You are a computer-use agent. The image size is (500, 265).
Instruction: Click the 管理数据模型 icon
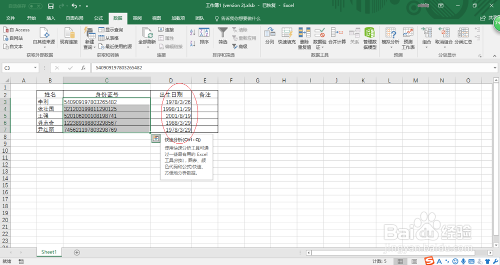pos(370,38)
